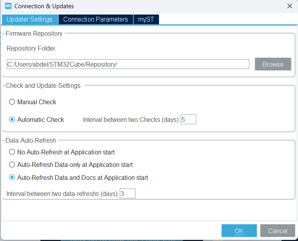Click the Connection & Updates window title
The height and width of the screenshot is (241, 298).
(x=44, y=6)
